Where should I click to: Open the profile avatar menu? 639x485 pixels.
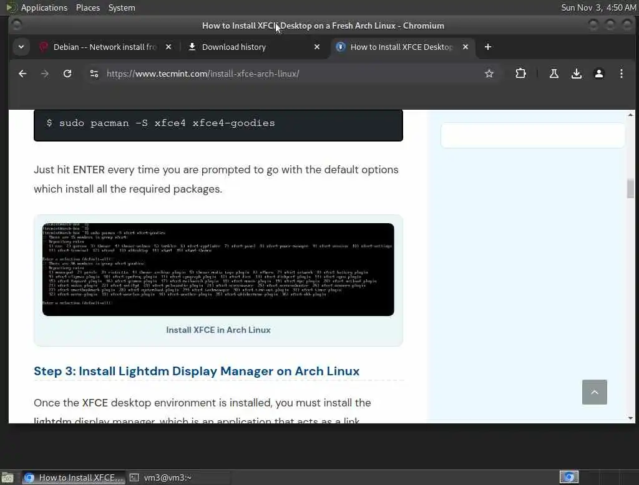[598, 74]
